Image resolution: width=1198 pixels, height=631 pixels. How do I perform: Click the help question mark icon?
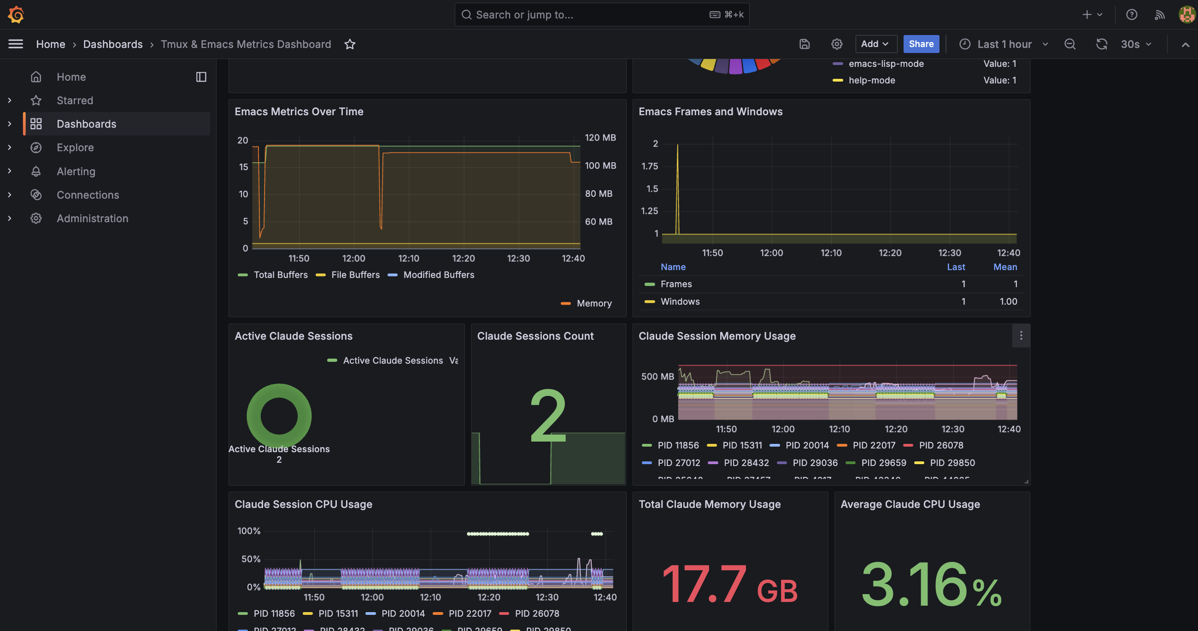pyautogui.click(x=1132, y=15)
